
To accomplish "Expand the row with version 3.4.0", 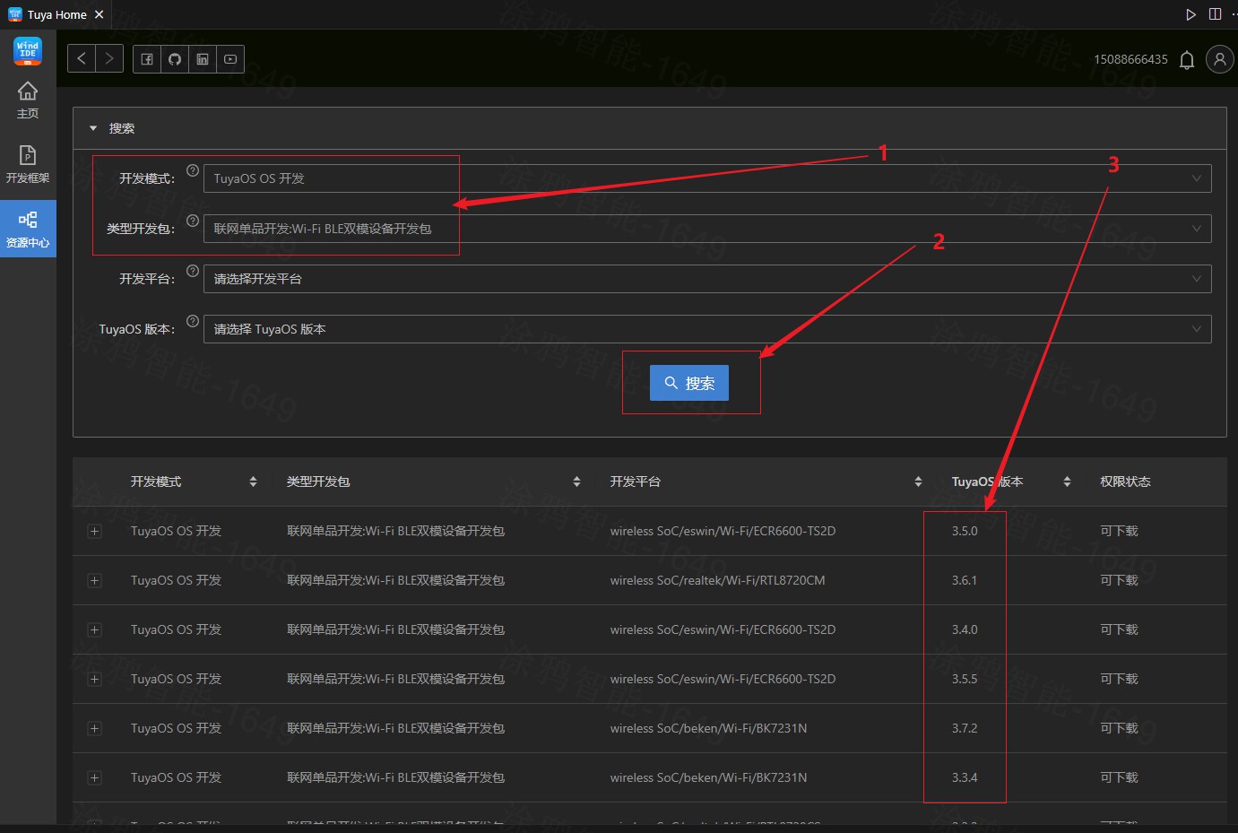I will pos(94,629).
